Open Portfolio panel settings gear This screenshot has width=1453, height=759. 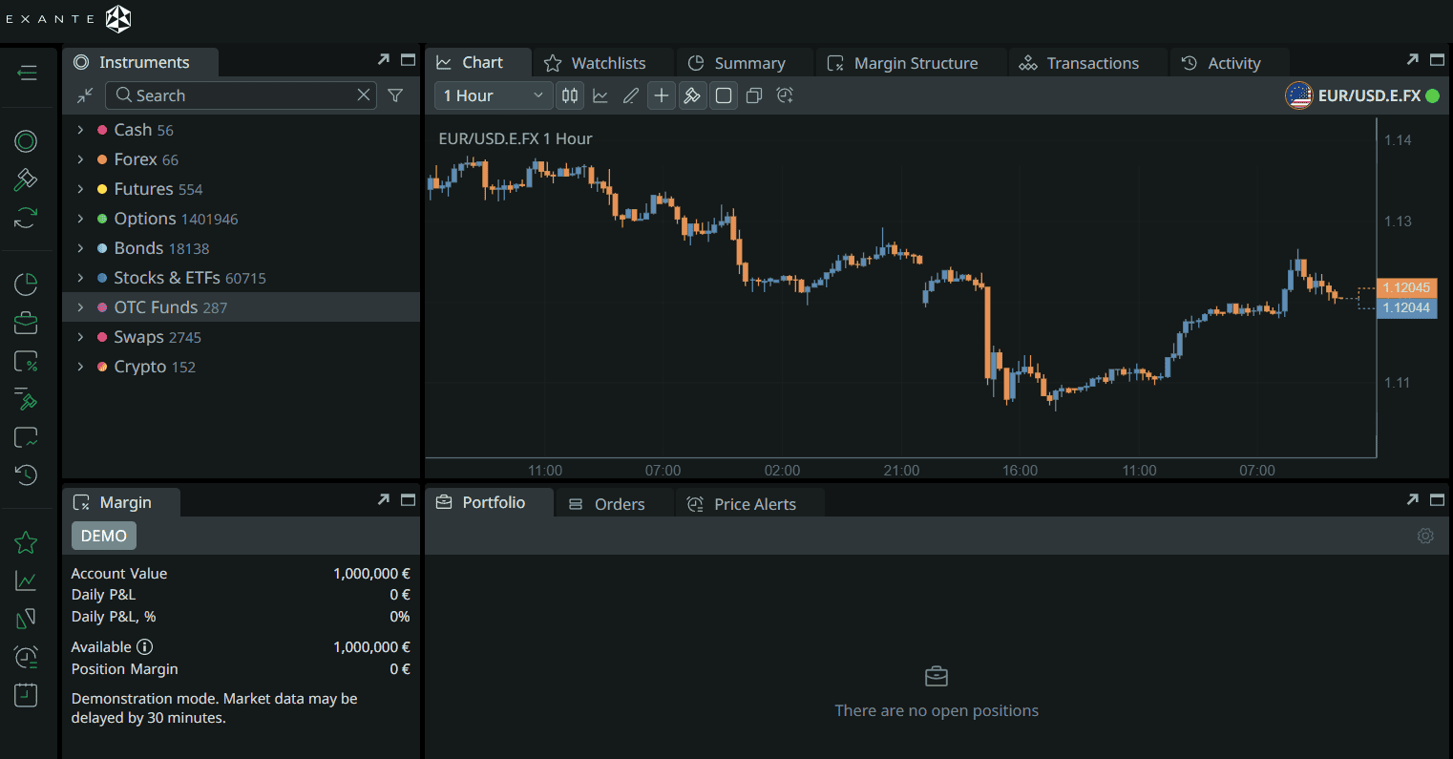point(1425,536)
